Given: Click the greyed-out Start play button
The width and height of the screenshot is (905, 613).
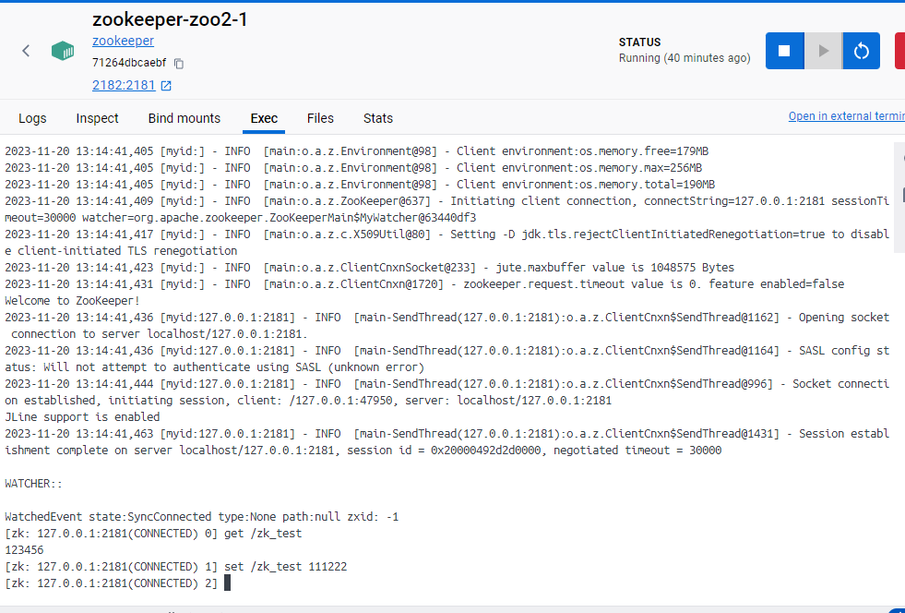Looking at the screenshot, I should [823, 51].
